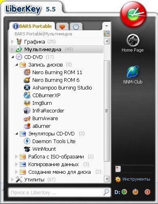The width and height of the screenshot is (158, 204).
Task: Click the Home Page label
Action: coord(133,50)
